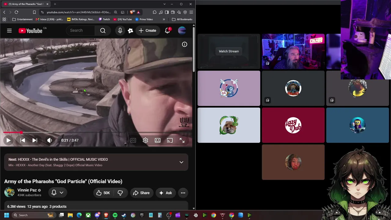The image size is (391, 220).
Task: Open the apps grid icon in bookmarks bar
Action: [4, 19]
